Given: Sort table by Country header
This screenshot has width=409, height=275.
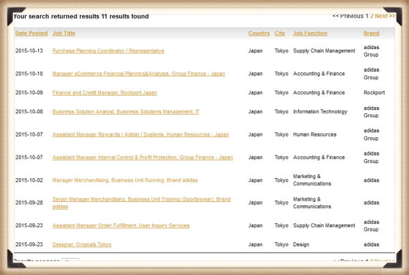Looking at the screenshot, I should [259, 33].
